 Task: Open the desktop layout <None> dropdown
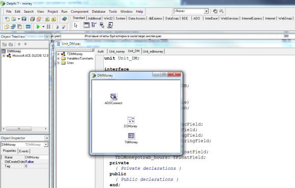pyautogui.click(x=206, y=11)
